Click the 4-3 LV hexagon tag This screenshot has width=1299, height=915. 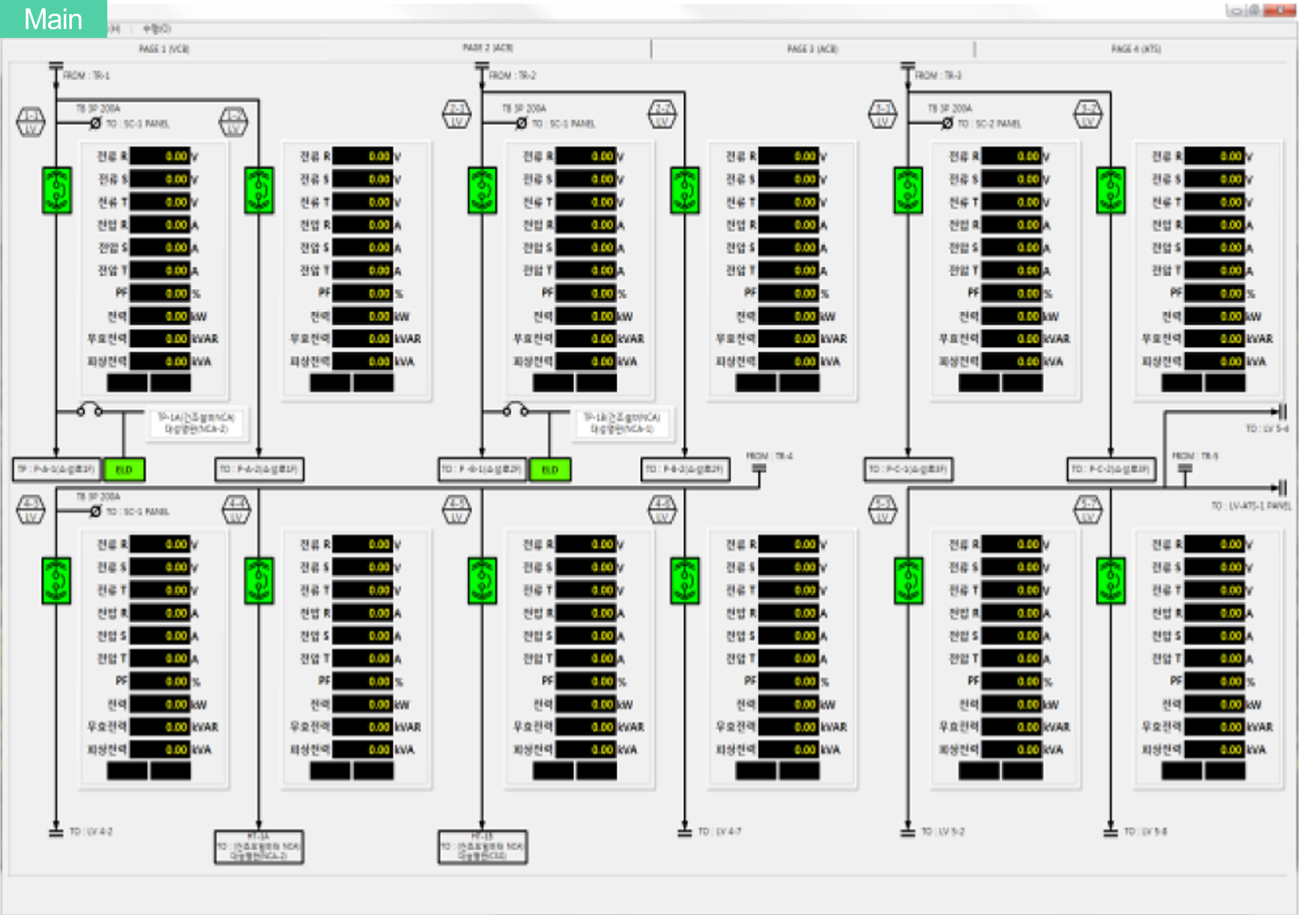tap(31, 510)
